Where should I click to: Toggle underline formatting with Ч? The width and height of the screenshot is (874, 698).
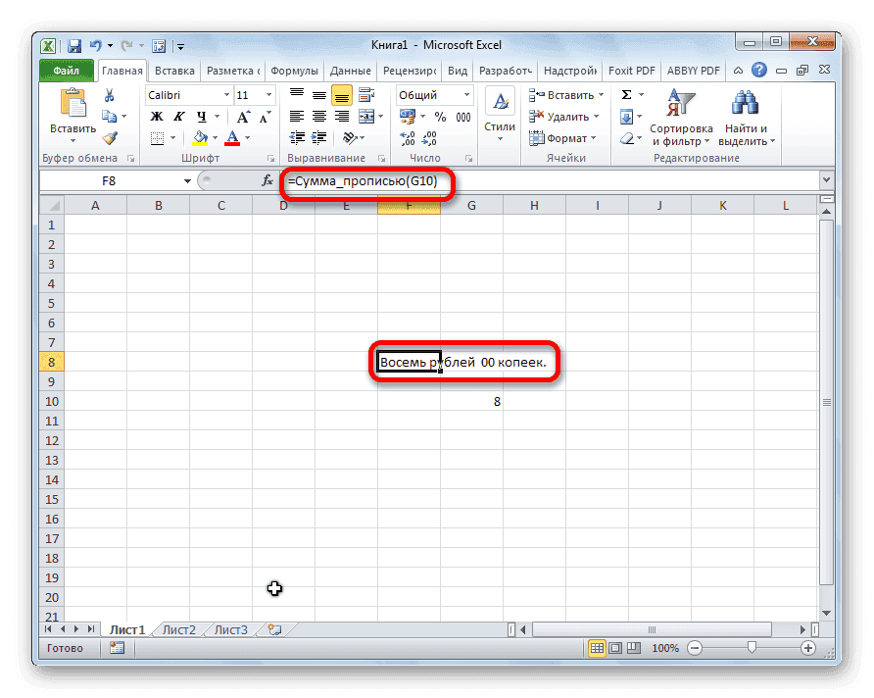[x=201, y=116]
